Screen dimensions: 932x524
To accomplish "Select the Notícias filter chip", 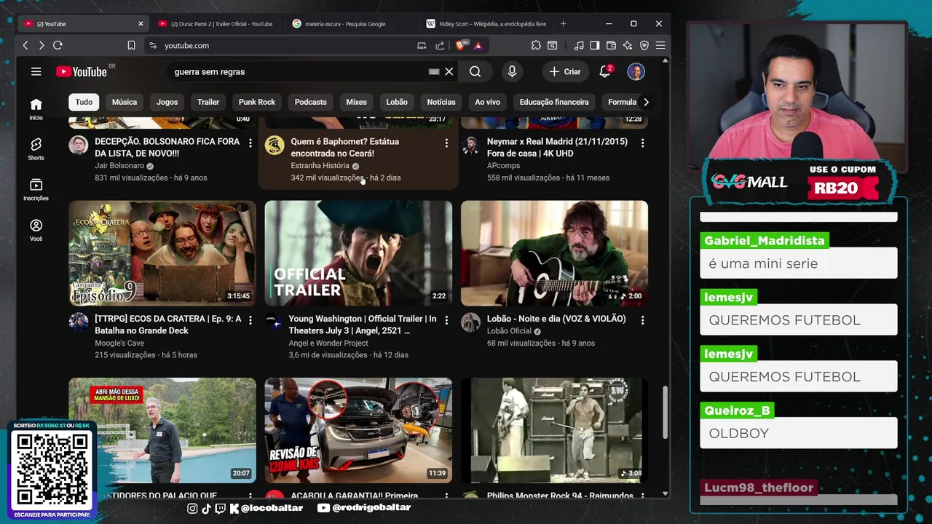I will pyautogui.click(x=441, y=102).
